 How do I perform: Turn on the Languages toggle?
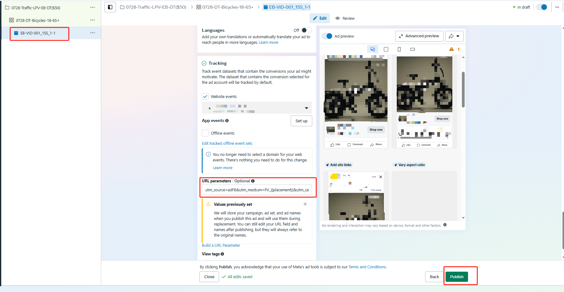[306, 30]
